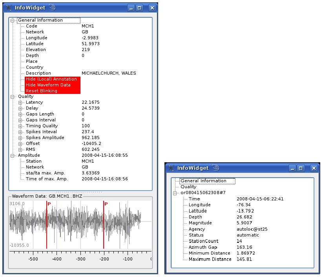Minimize the large InfoWidget window
Viewport: 323px width, 277px height.
coord(131,7)
